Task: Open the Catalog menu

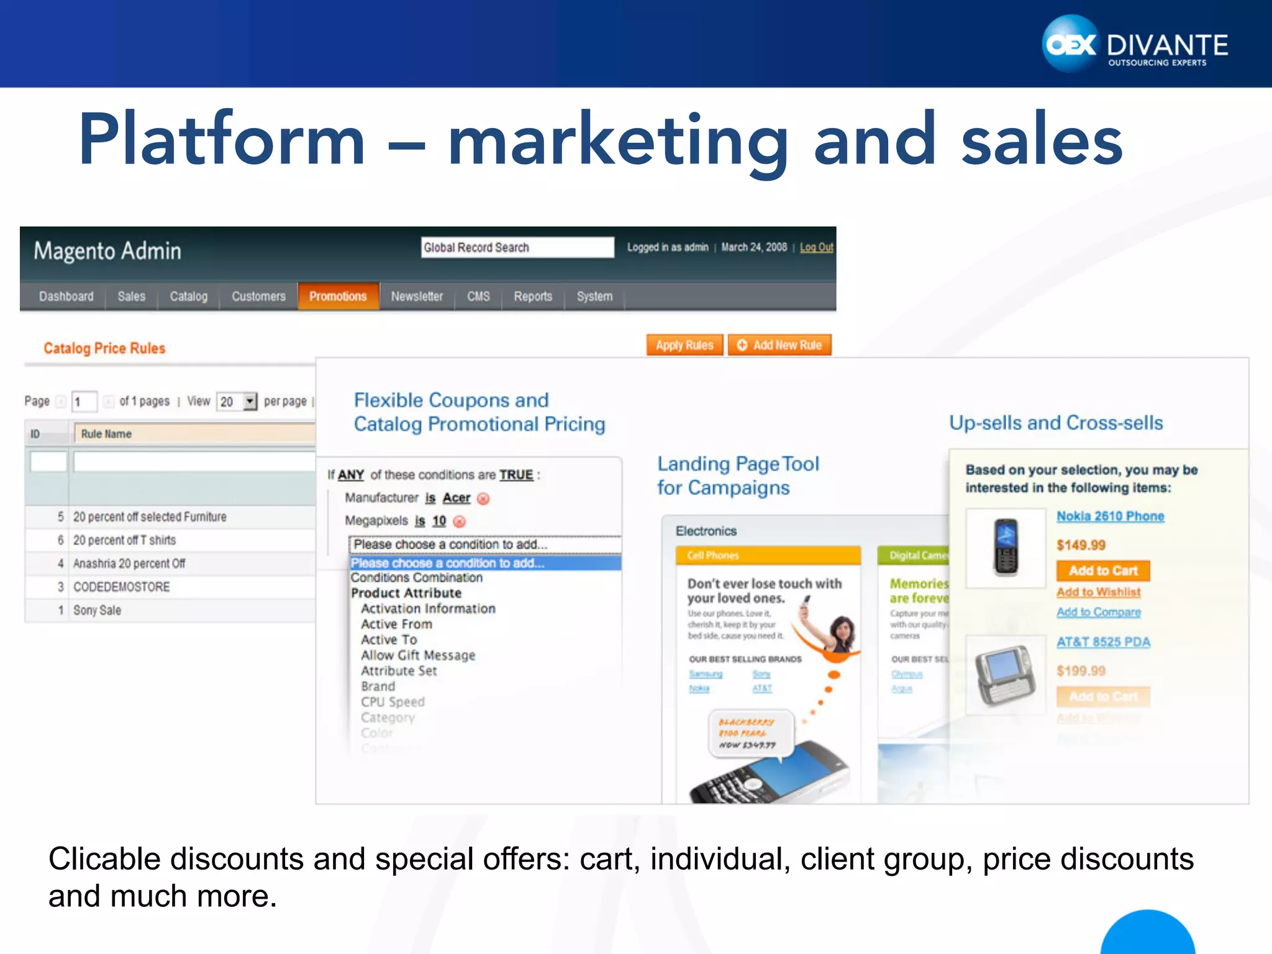Action: (189, 296)
